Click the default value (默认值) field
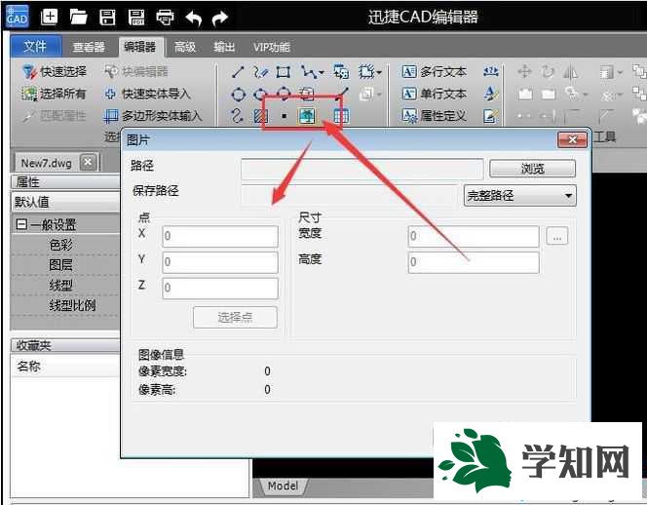The width and height of the screenshot is (647, 505). click(65, 202)
